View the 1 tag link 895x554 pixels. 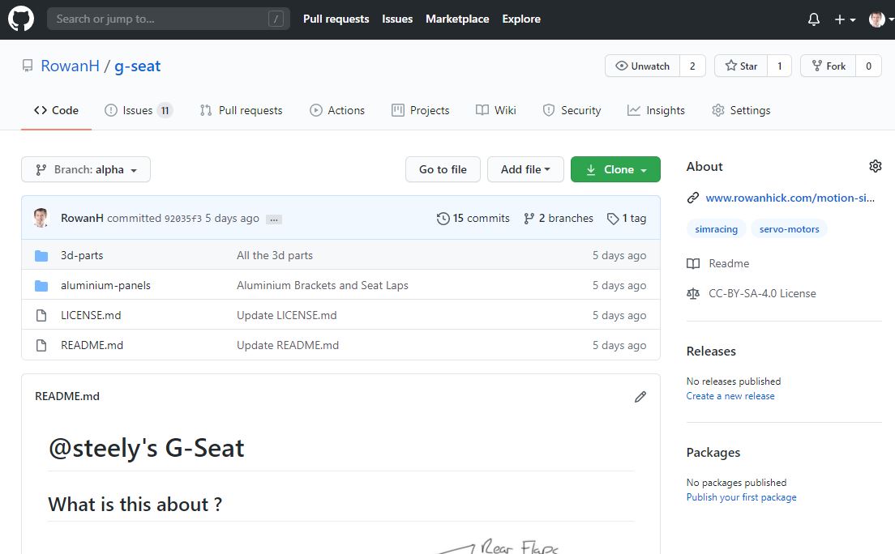[626, 218]
